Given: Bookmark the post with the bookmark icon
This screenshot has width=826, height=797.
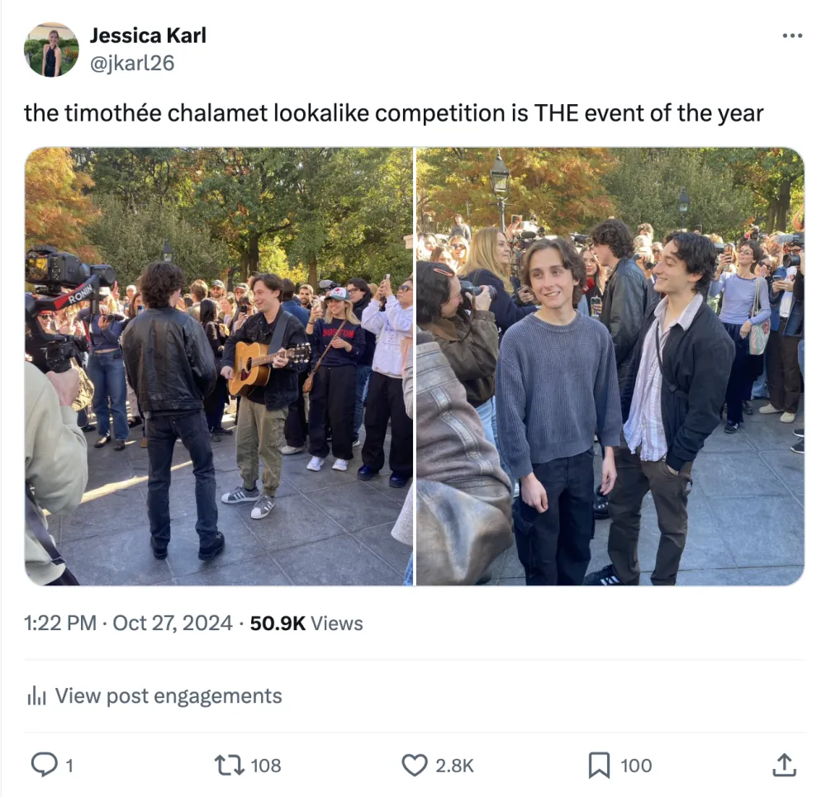Looking at the screenshot, I should point(599,765).
